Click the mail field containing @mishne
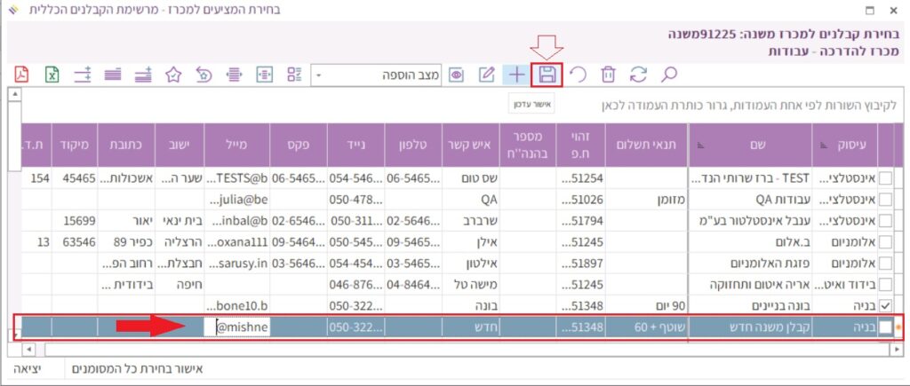Viewport: 910px width, 386px height. tap(242, 327)
